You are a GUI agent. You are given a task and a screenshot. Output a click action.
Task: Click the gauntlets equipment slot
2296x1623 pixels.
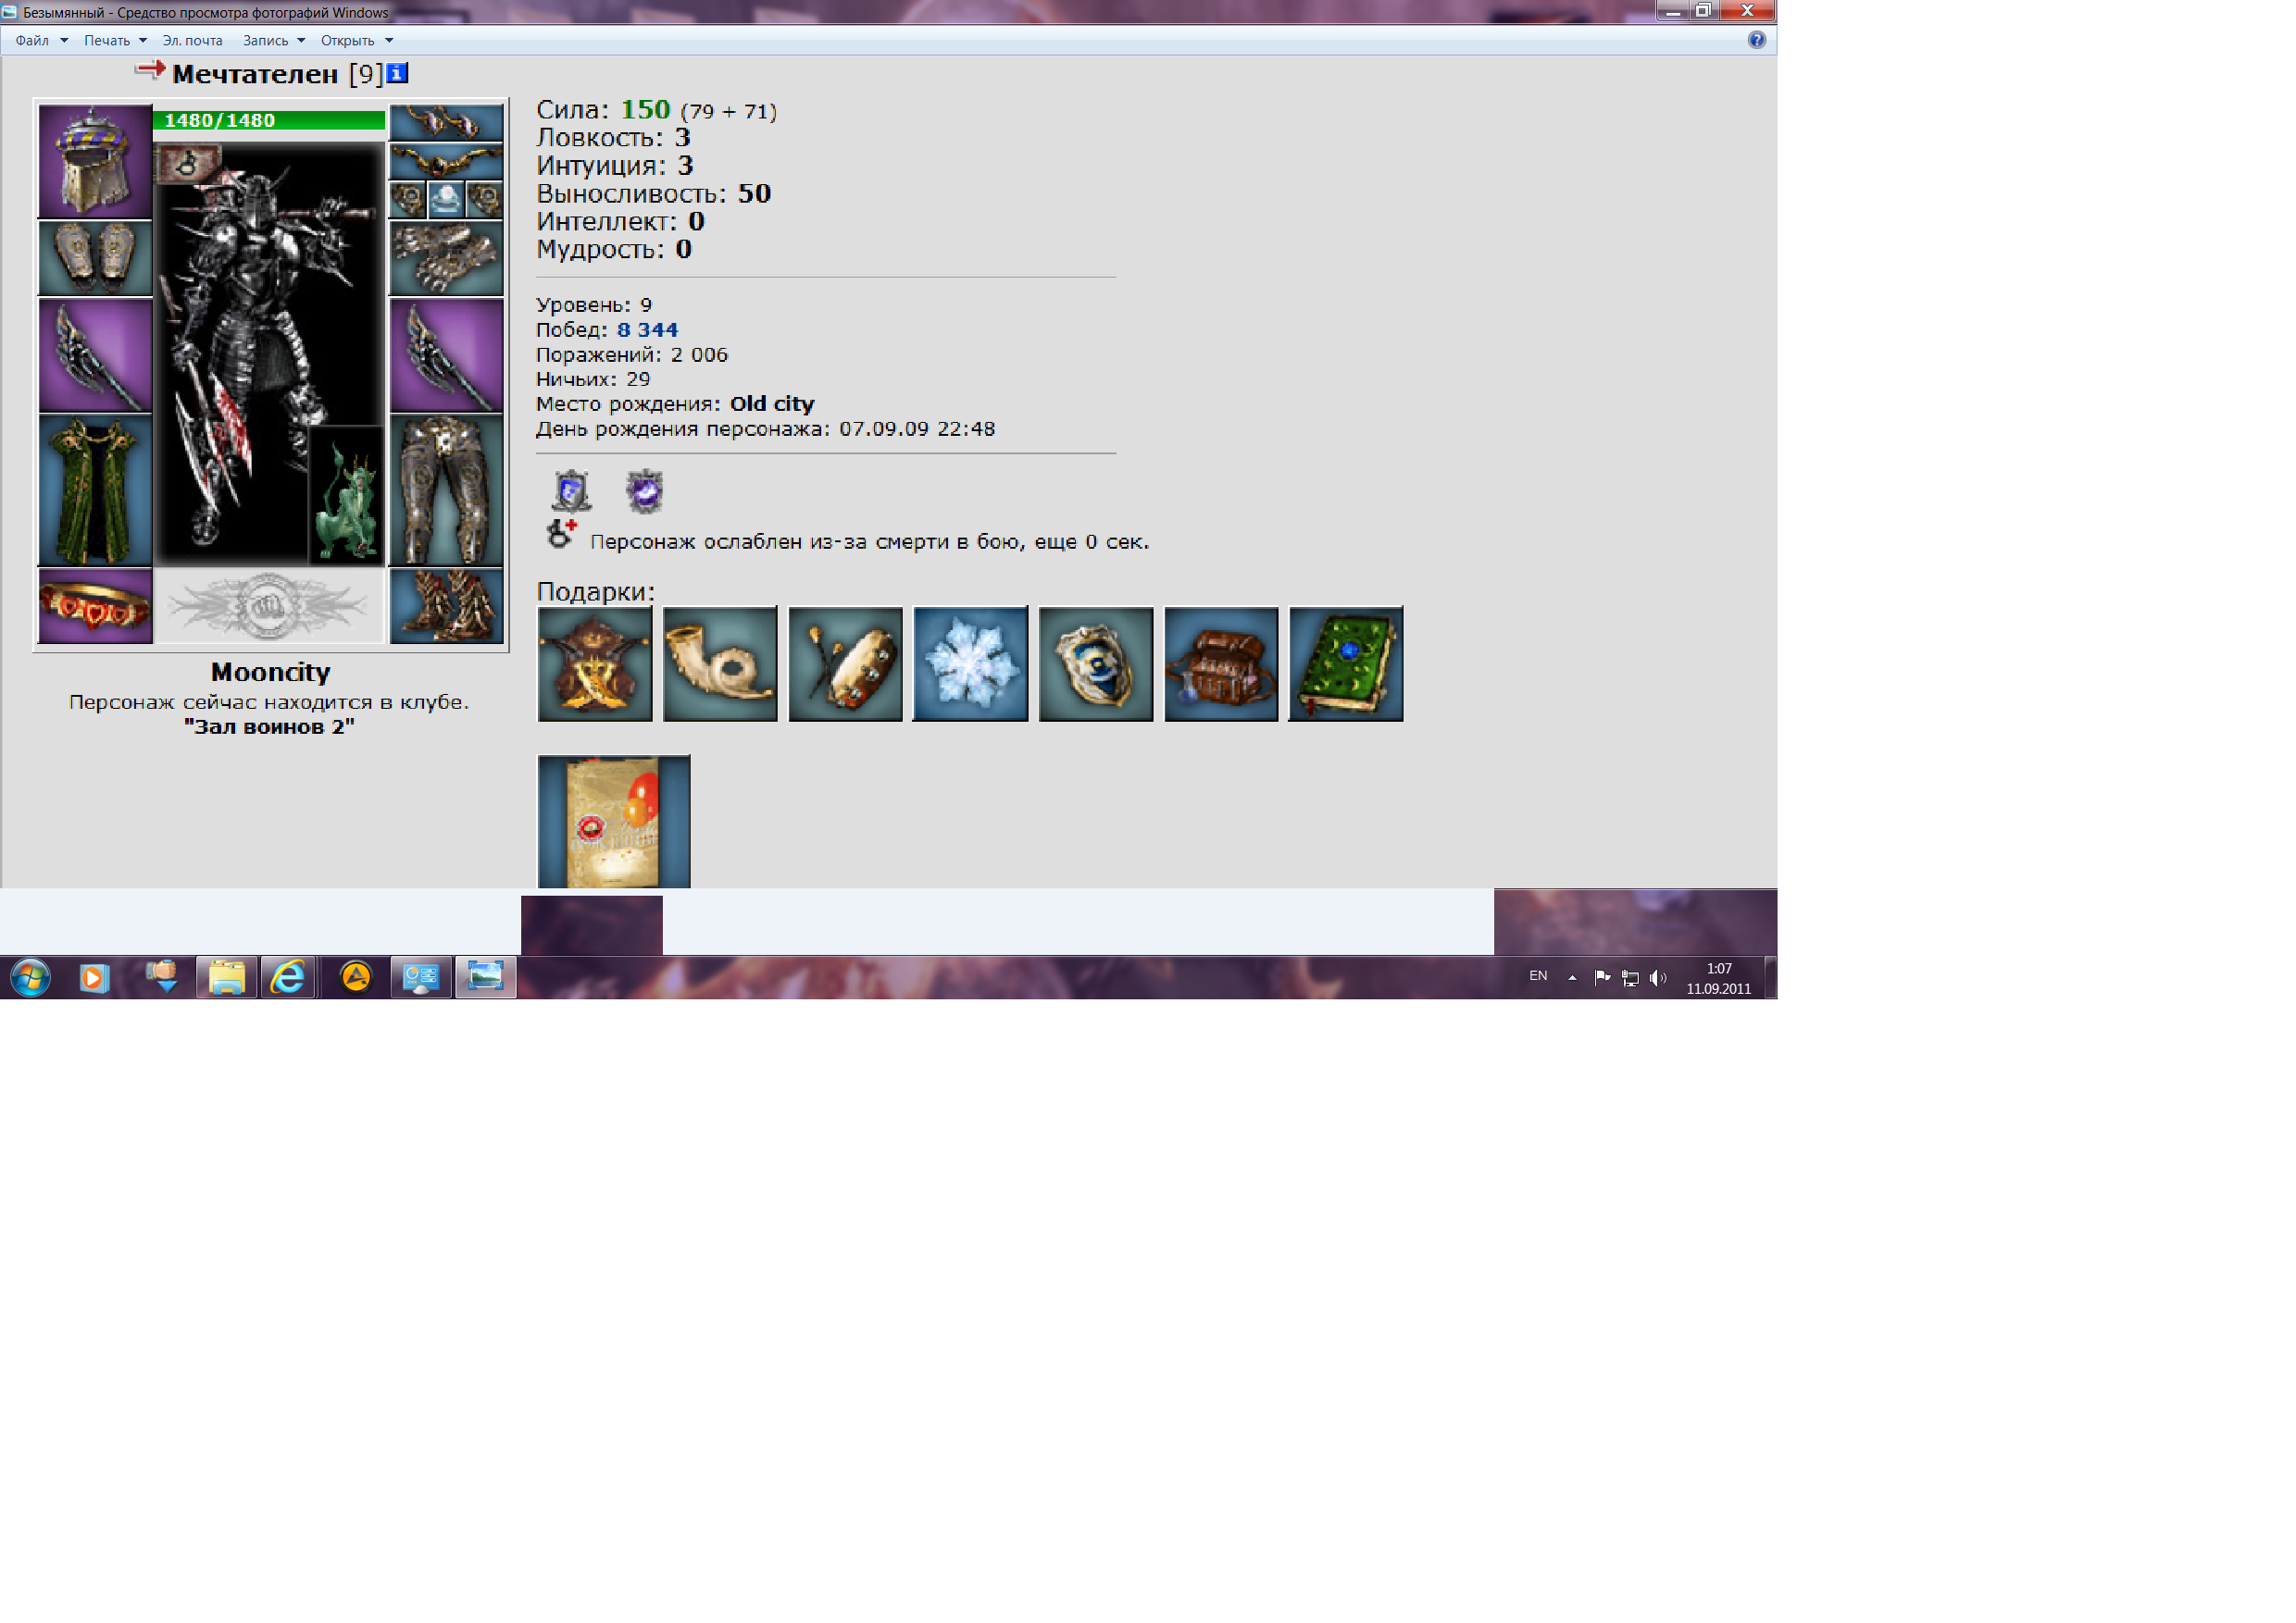446,258
